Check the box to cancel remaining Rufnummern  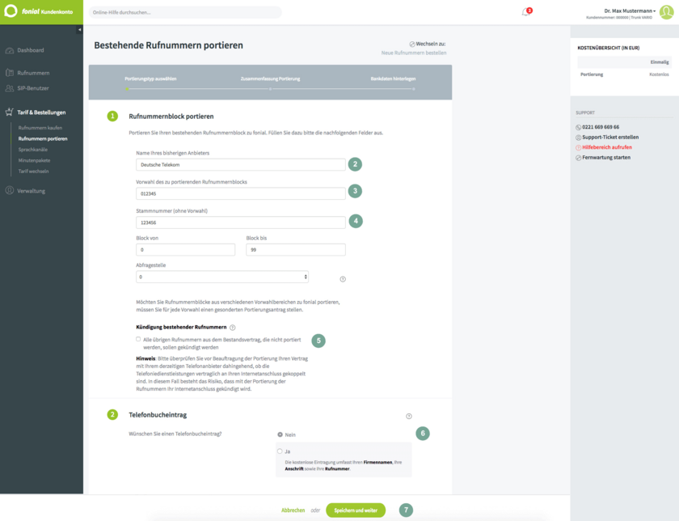tap(138, 339)
